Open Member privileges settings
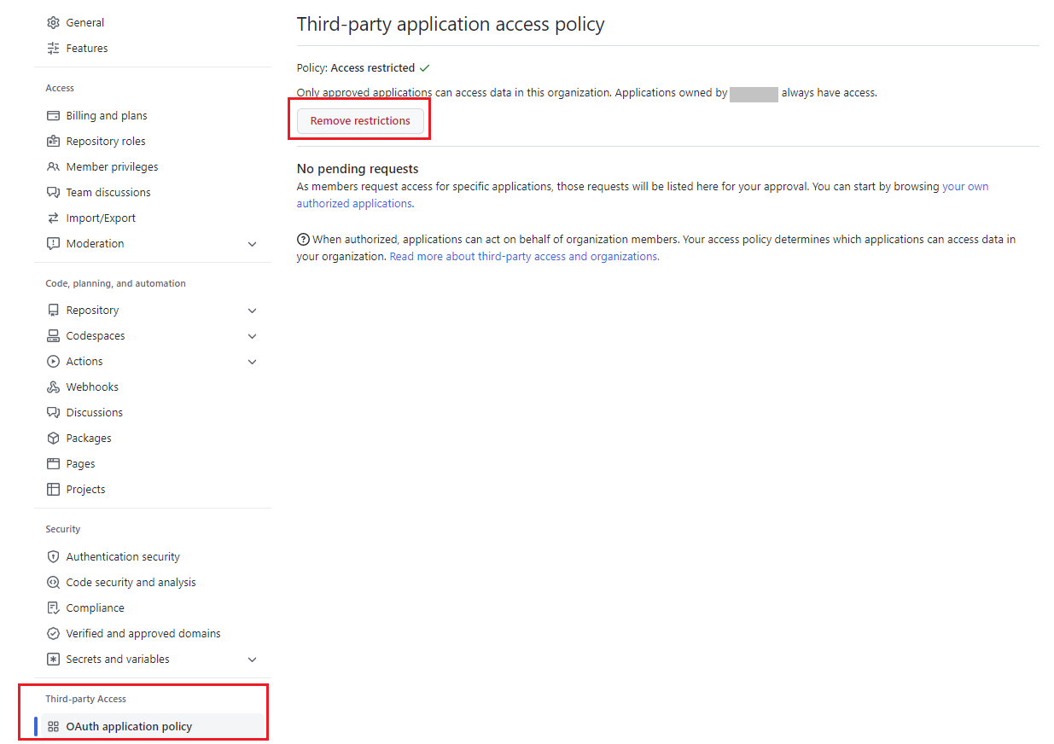This screenshot has width=1054, height=744. (x=112, y=167)
